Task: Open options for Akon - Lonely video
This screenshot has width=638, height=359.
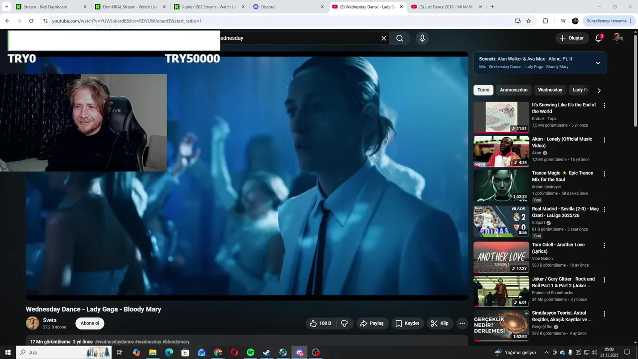Action: click(x=604, y=140)
